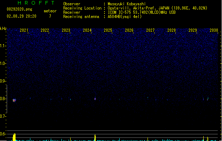
Task: Click the Observer label
Action: 72,4
